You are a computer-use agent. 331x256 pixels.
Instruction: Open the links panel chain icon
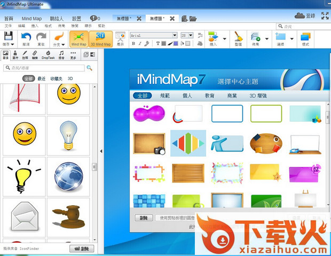point(35,53)
